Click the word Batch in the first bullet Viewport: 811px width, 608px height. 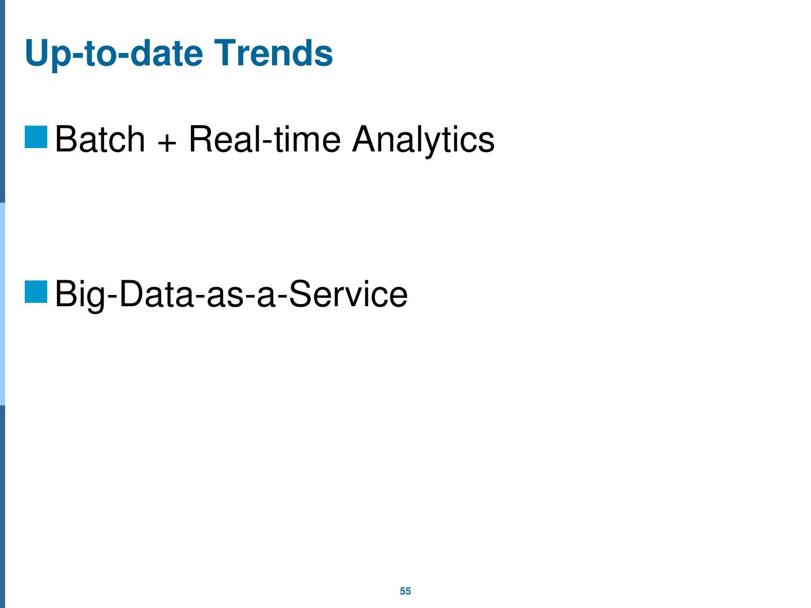click(x=100, y=138)
